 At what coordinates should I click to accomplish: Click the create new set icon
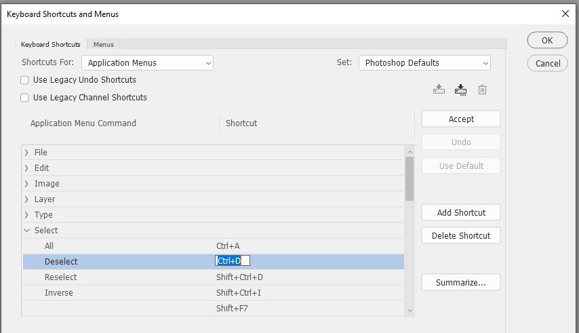click(460, 90)
